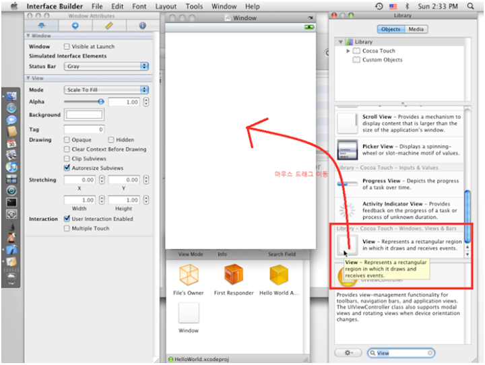Click the View object icon in Library
The width and height of the screenshot is (485, 365).
(347, 245)
